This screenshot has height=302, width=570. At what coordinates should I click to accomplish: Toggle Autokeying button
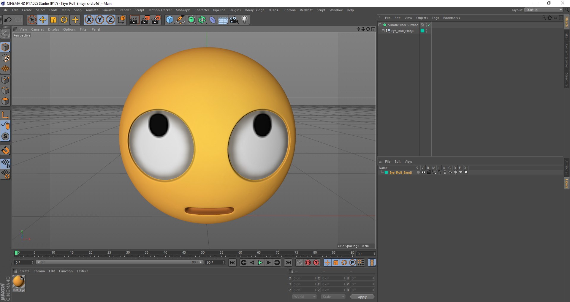308,263
